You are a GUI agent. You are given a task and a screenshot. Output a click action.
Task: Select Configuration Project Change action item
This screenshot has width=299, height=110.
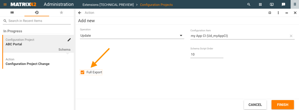tap(27, 64)
